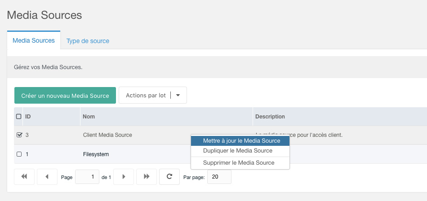Select the Client Media Source name cell
The width and height of the screenshot is (427, 201).
tap(107, 135)
